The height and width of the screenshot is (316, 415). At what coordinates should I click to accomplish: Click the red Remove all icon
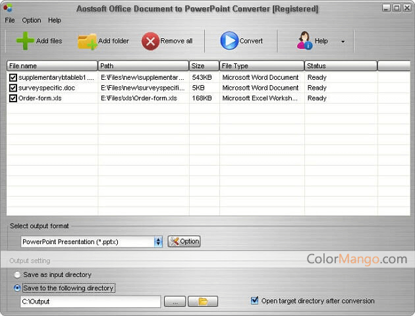click(150, 42)
